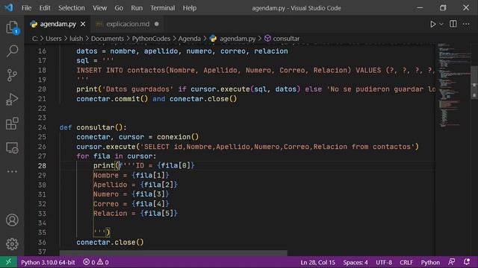This screenshot has width=478, height=268.
Task: Split the editor to the right
Action: [453, 24]
